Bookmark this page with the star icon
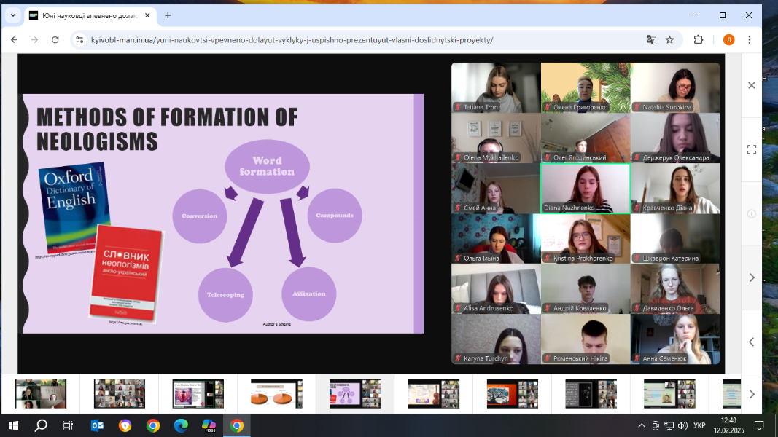The height and width of the screenshot is (437, 778). pyautogui.click(x=669, y=39)
